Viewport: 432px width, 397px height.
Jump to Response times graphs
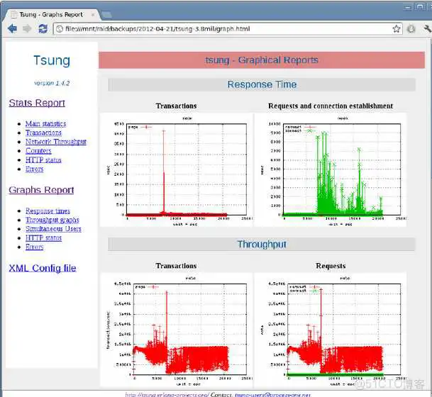pos(48,211)
